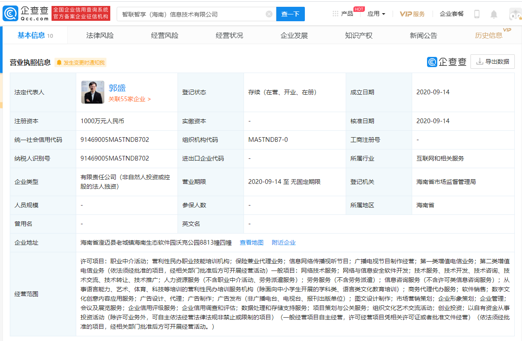Open the 企业套餐 link
This screenshot has width=522, height=341.
point(452,14)
